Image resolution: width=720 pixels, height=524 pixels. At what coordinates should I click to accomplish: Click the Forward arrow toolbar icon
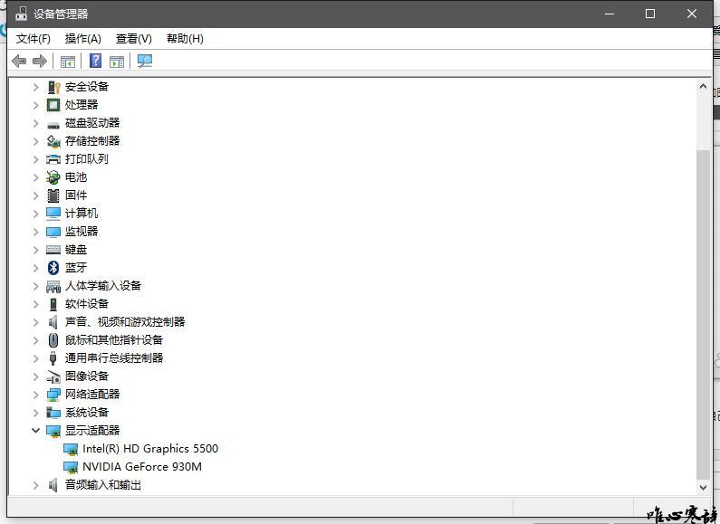coord(40,61)
